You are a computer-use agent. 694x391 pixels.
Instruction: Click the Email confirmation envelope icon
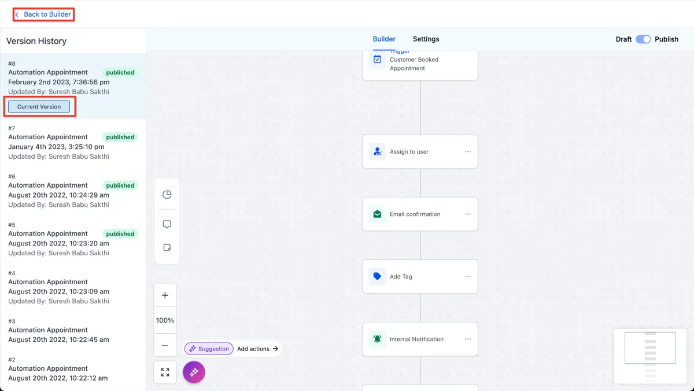[377, 214]
